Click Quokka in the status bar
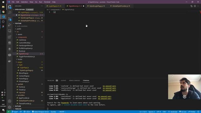The height and width of the screenshot is (113, 201). pyautogui.click(x=53, y=112)
